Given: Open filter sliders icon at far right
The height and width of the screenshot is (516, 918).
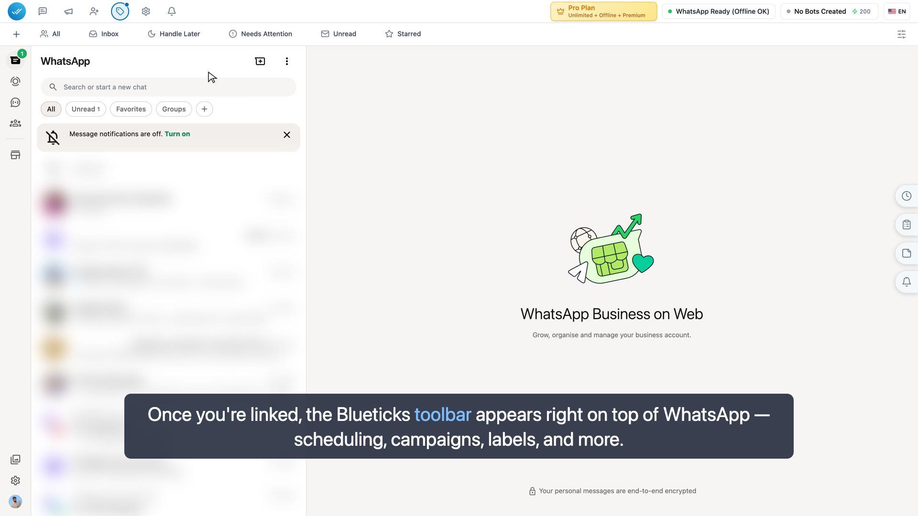Looking at the screenshot, I should 901,34.
